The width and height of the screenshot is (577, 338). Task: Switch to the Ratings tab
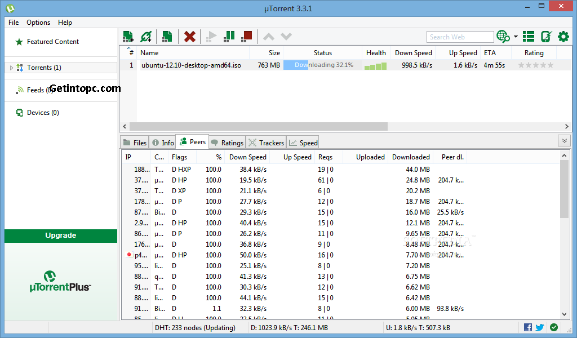(x=227, y=143)
